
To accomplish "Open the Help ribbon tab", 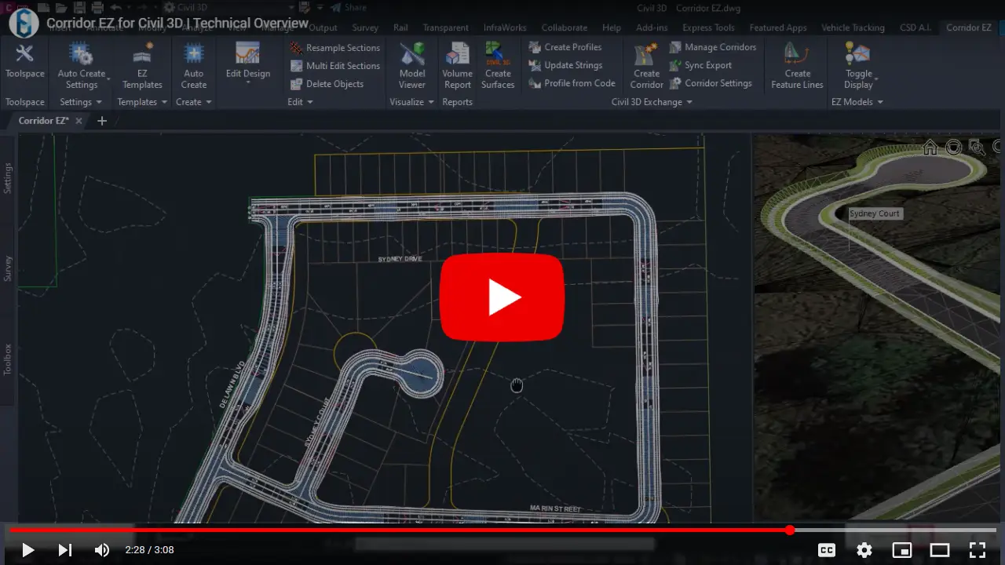I will point(612,27).
